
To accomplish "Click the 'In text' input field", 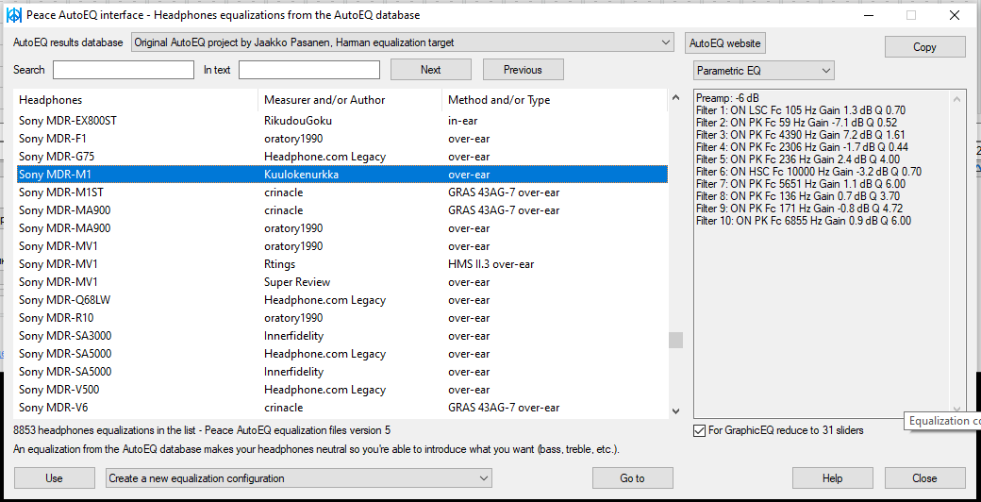I will 308,70.
